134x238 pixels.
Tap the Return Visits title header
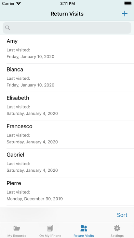[67, 14]
